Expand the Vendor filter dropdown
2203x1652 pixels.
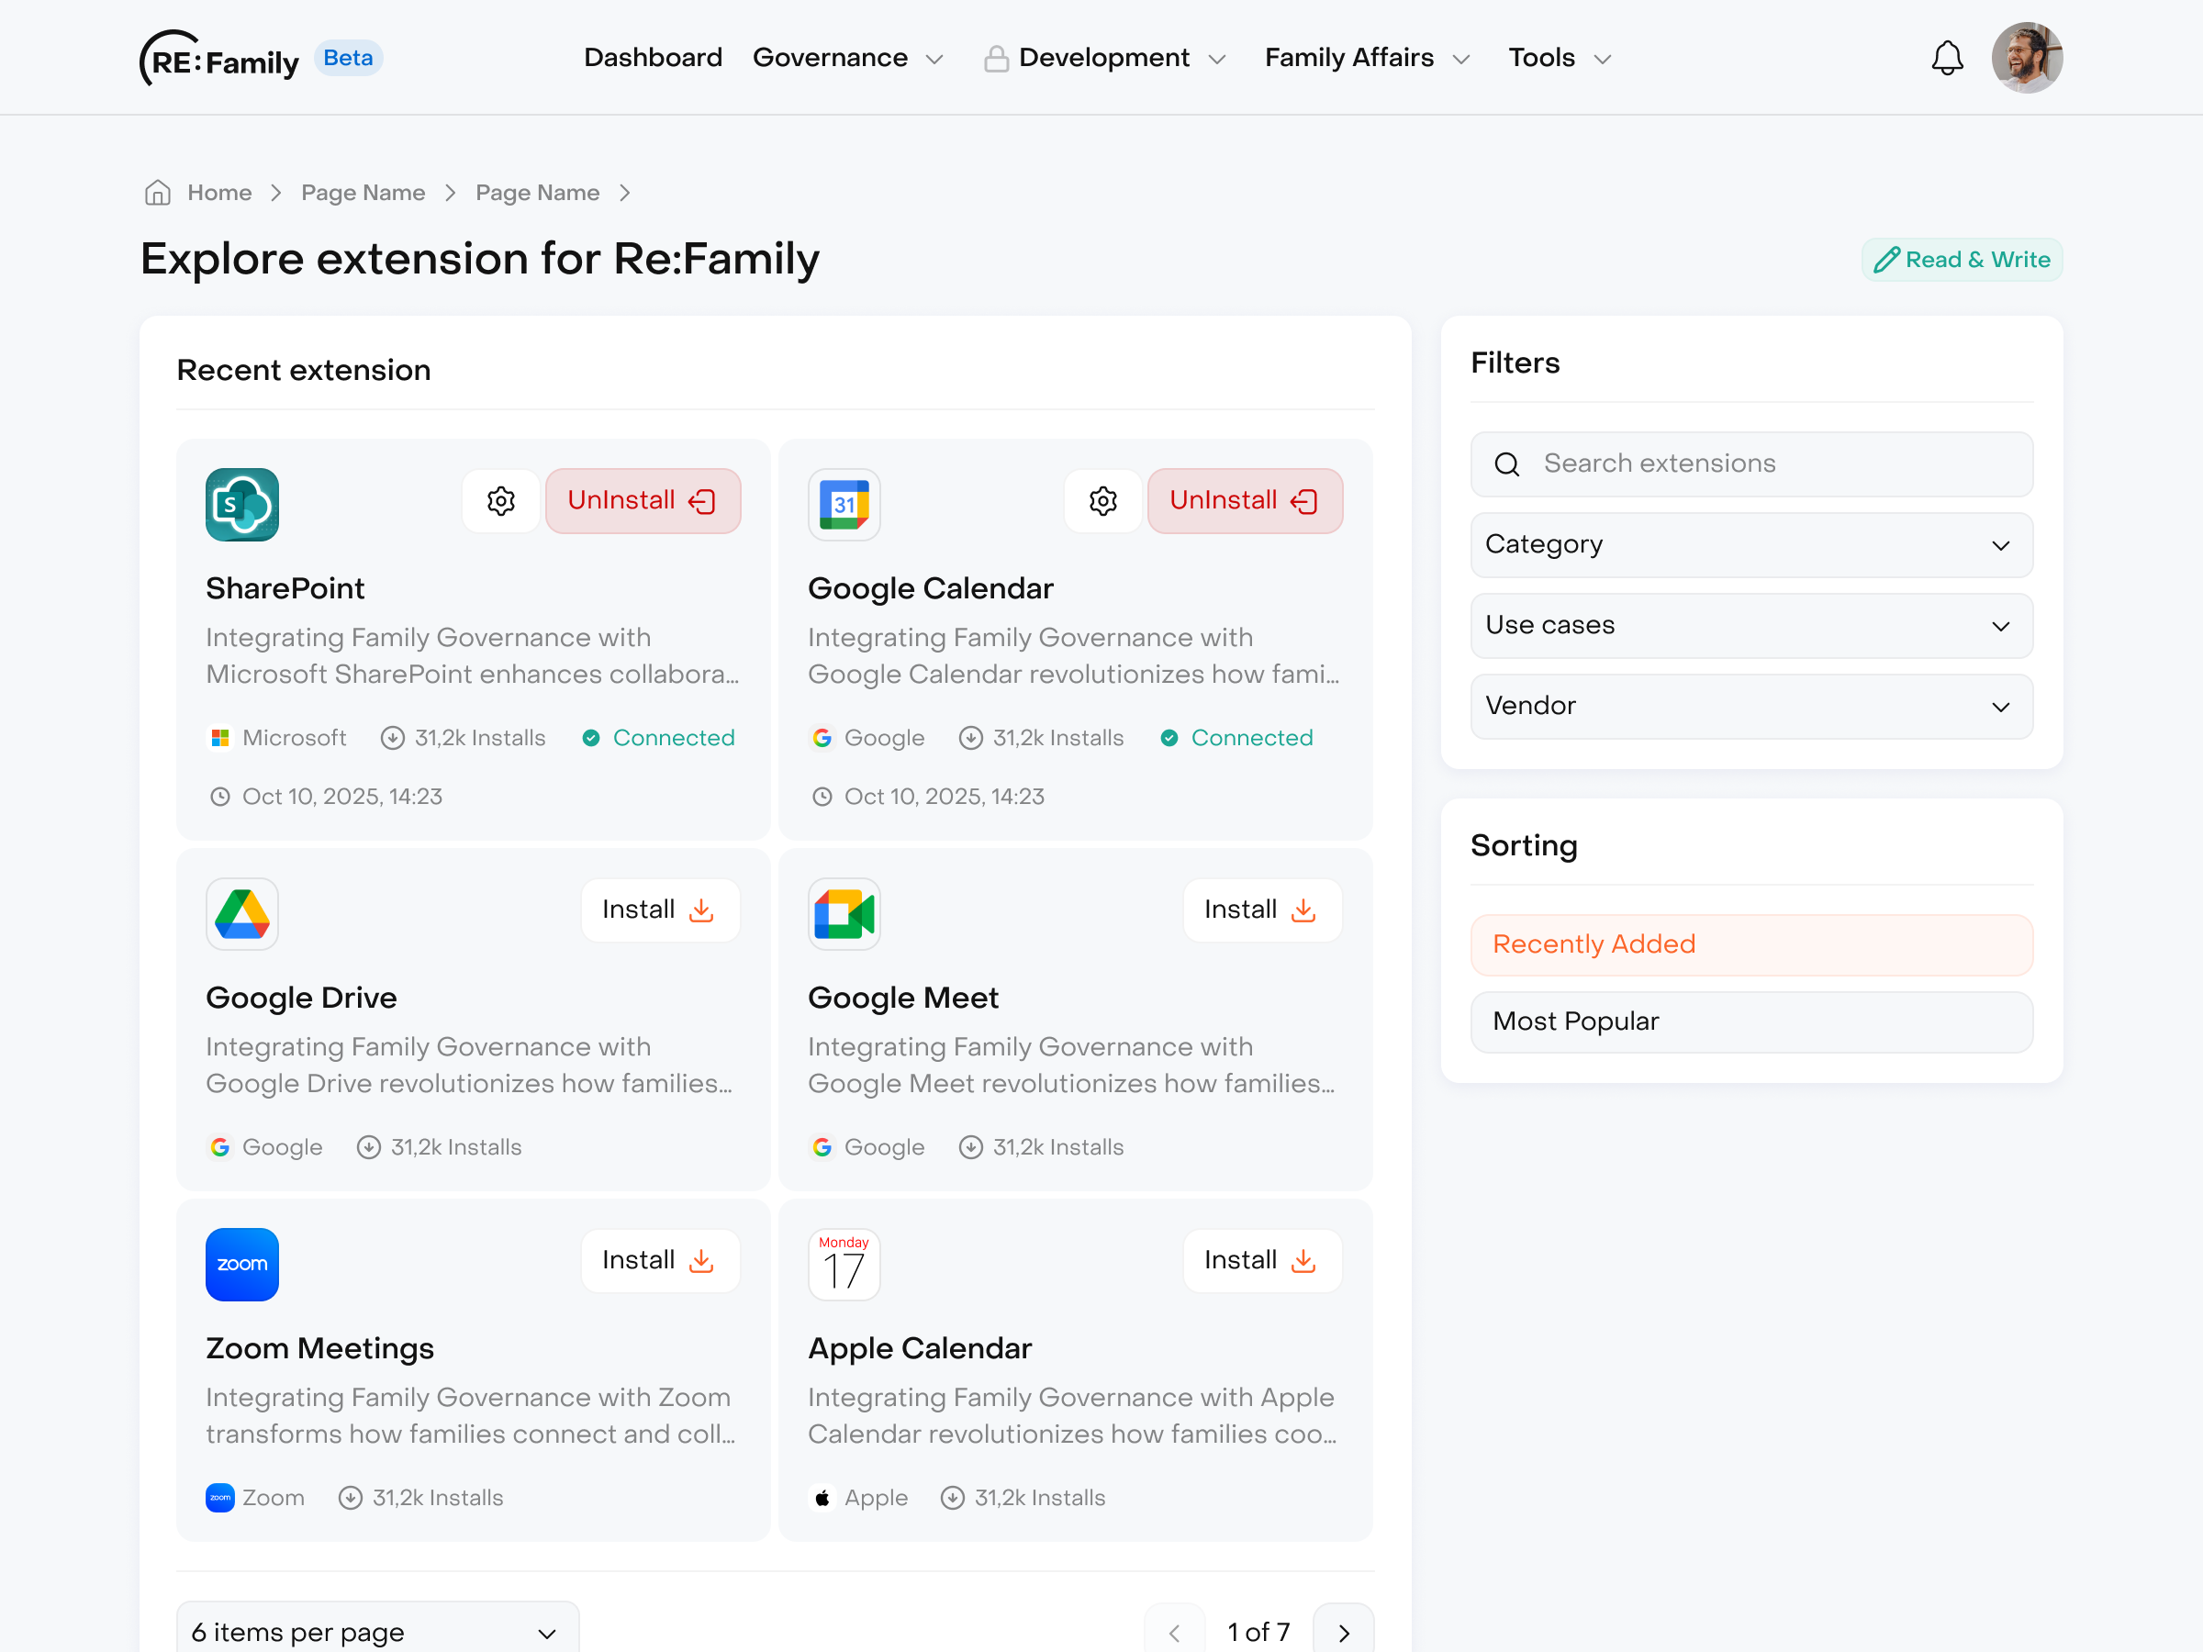pos(1750,706)
